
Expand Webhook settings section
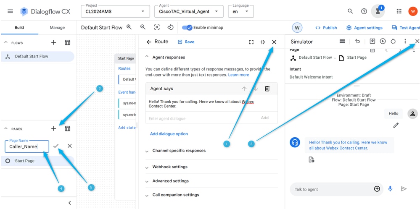click(147, 167)
